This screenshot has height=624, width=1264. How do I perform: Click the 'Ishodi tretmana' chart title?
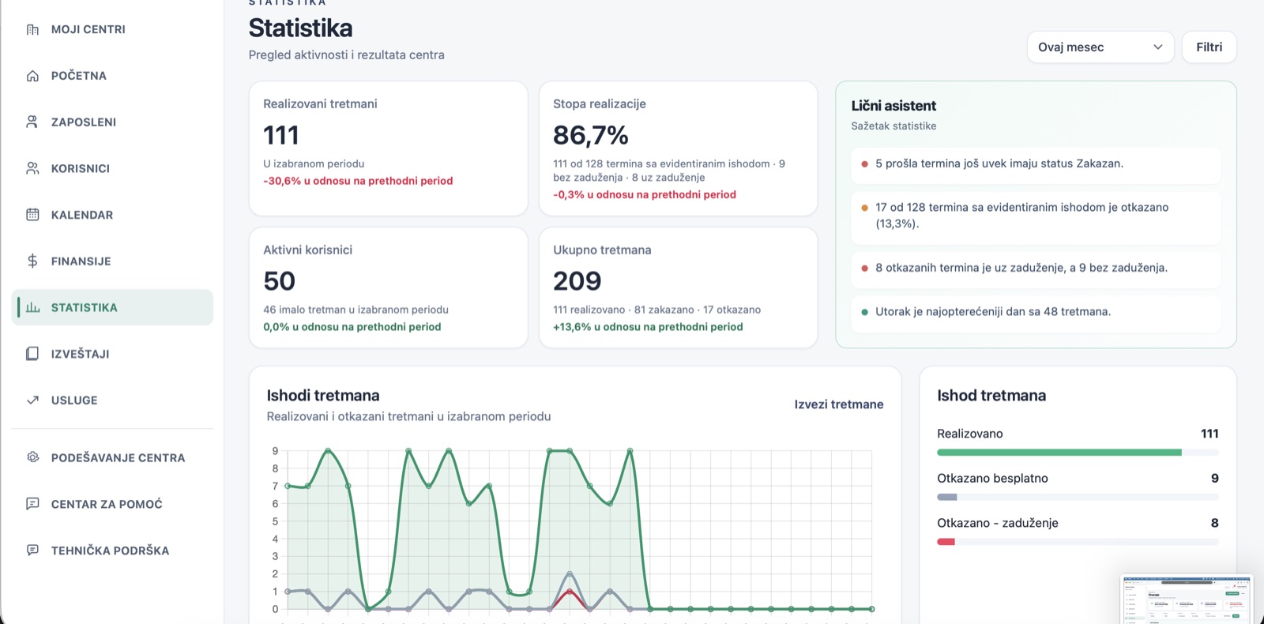tap(323, 396)
